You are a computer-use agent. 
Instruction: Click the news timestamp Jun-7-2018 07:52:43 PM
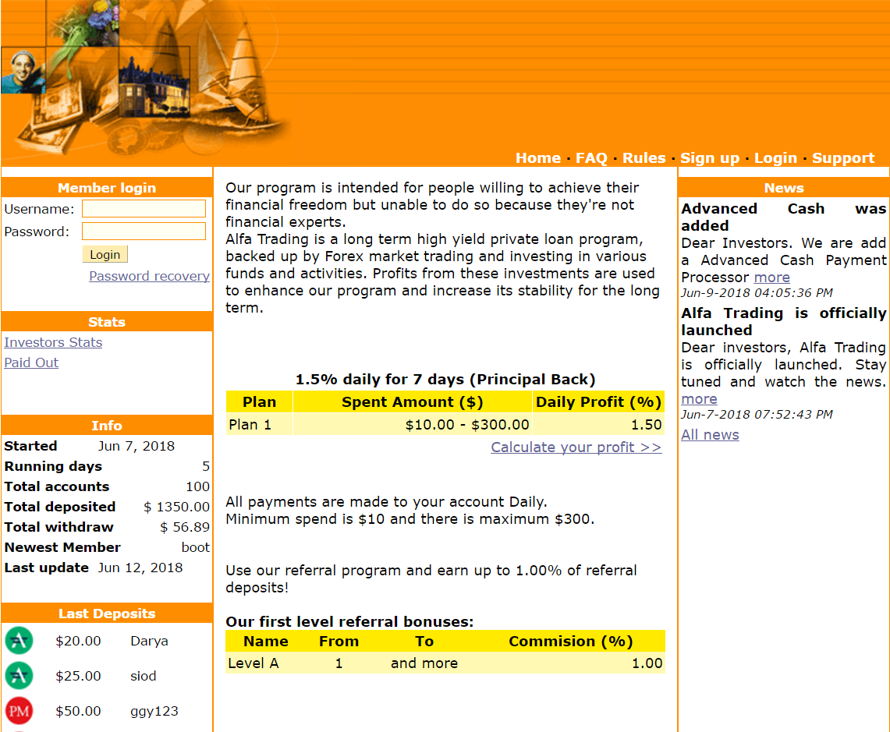(x=757, y=414)
